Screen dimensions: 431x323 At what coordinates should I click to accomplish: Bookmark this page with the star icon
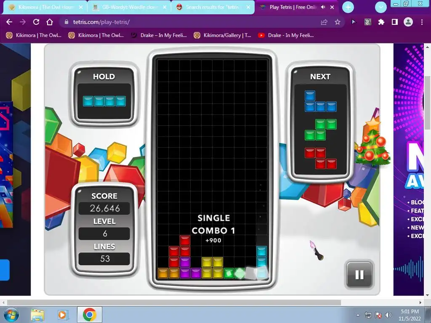tap(338, 22)
